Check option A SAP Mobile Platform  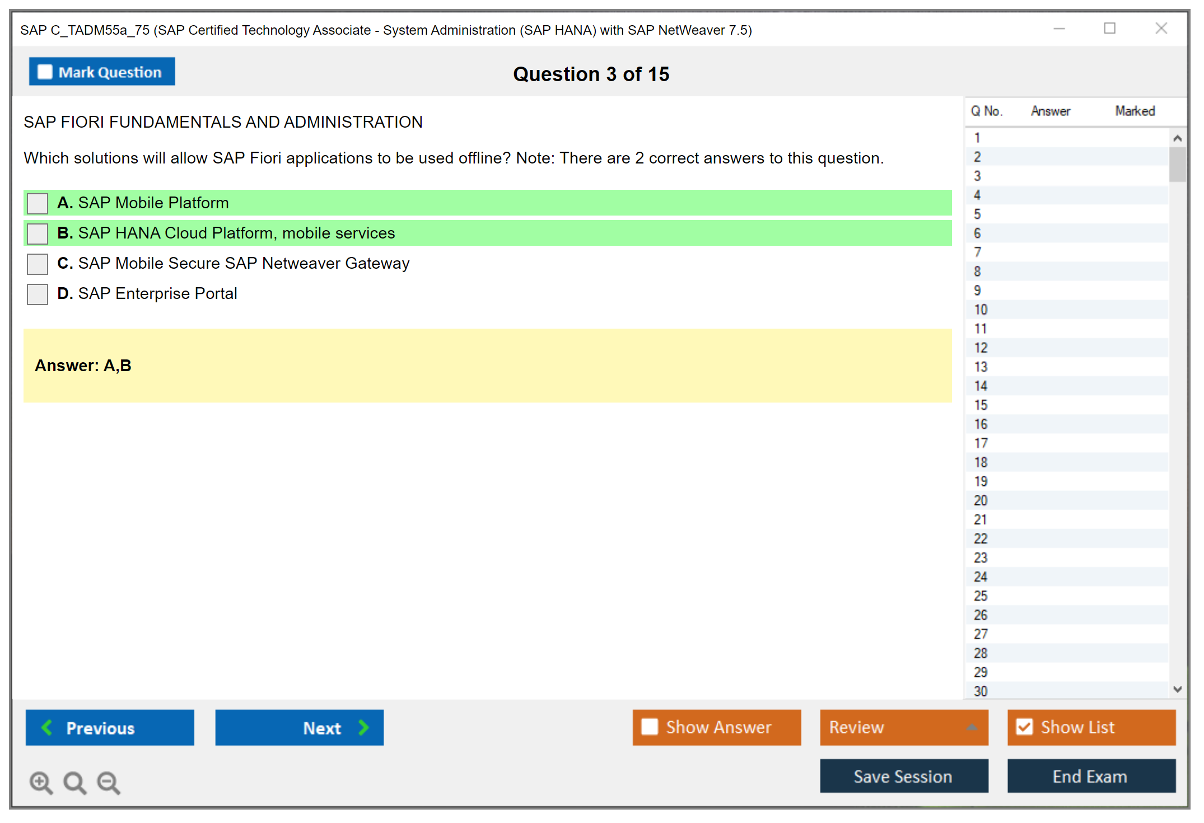[38, 203]
